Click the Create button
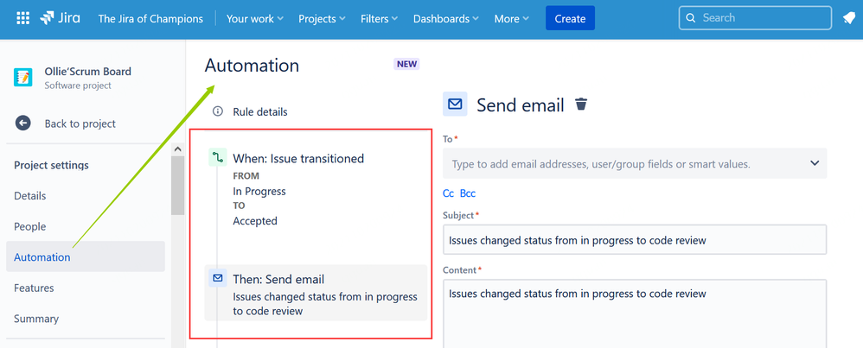 570,18
